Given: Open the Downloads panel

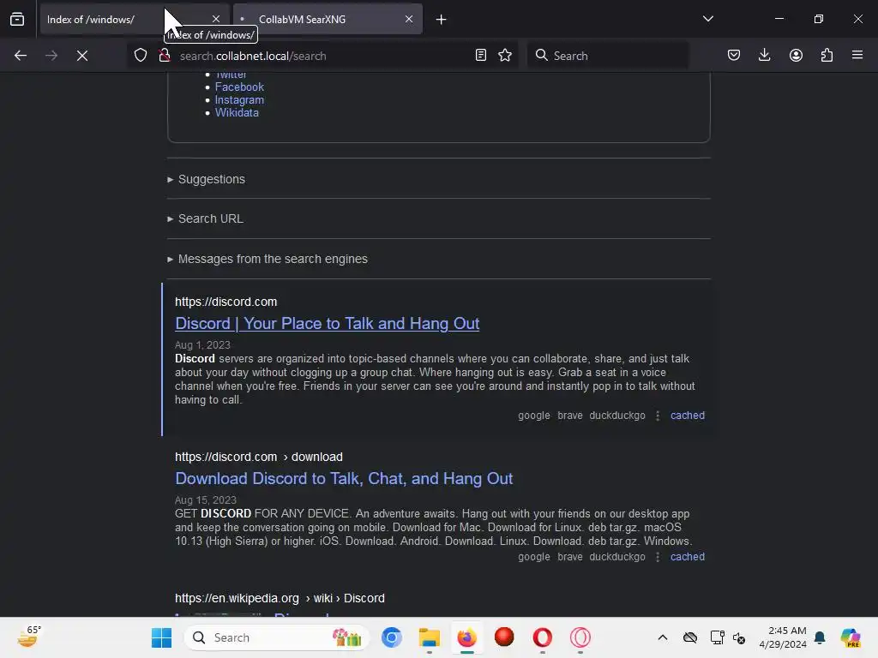Looking at the screenshot, I should [x=764, y=56].
